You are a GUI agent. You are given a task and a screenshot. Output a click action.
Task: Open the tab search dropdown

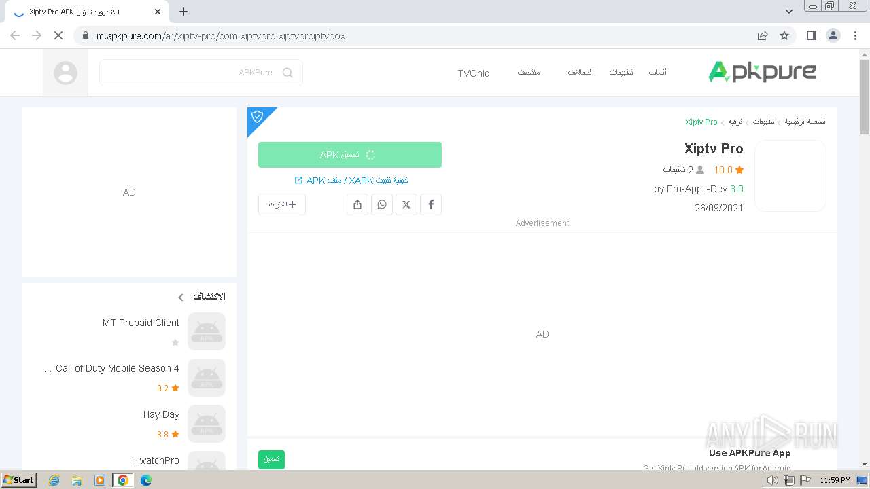pos(789,12)
